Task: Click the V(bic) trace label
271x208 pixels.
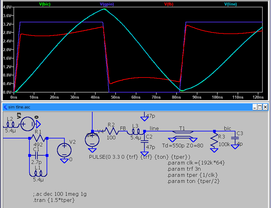Action: (45, 4)
